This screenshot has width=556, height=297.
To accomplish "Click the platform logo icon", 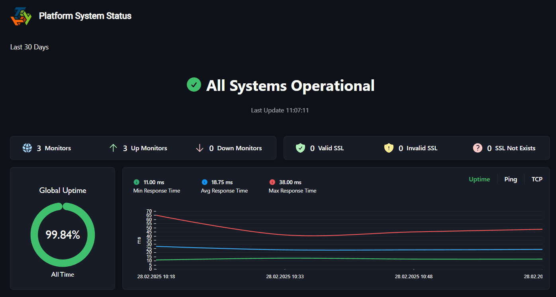I will tap(21, 16).
